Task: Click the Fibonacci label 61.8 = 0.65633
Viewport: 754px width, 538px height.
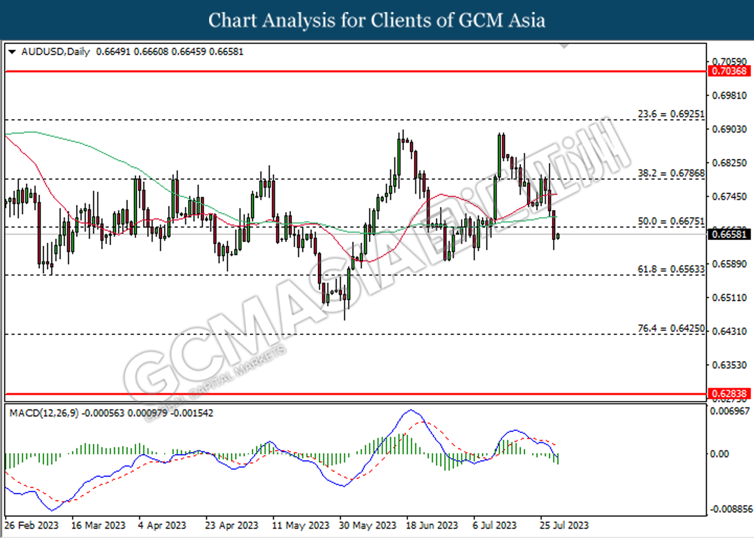Action: [x=671, y=269]
